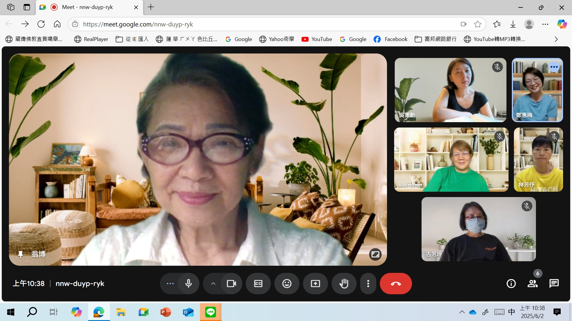
Task: Toggle closed captions CC button
Action: click(258, 284)
